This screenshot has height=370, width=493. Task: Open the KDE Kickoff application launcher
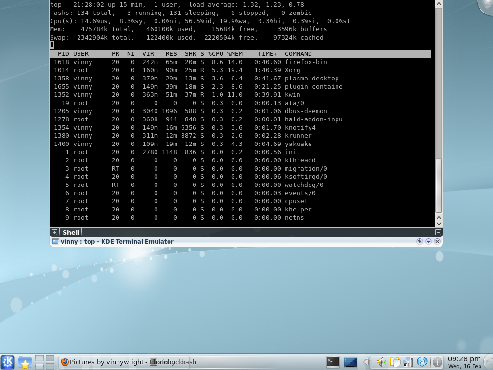pyautogui.click(x=8, y=362)
